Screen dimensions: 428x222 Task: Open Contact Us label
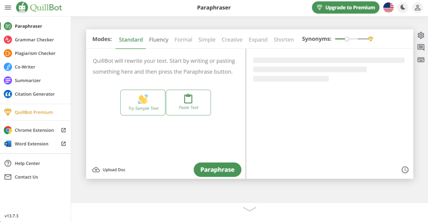(x=26, y=177)
